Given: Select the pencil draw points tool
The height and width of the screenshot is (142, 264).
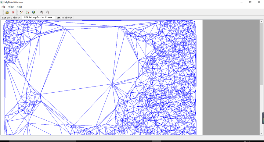Looking at the screenshot, I should tap(21, 12).
